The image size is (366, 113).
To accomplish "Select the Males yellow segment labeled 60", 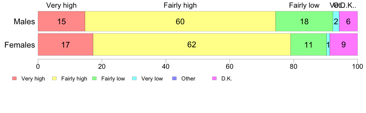I will click(x=180, y=21).
